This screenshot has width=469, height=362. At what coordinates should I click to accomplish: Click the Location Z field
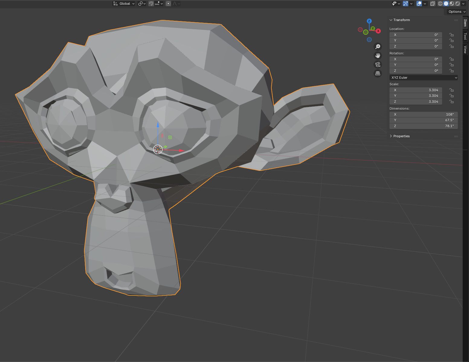416,46
